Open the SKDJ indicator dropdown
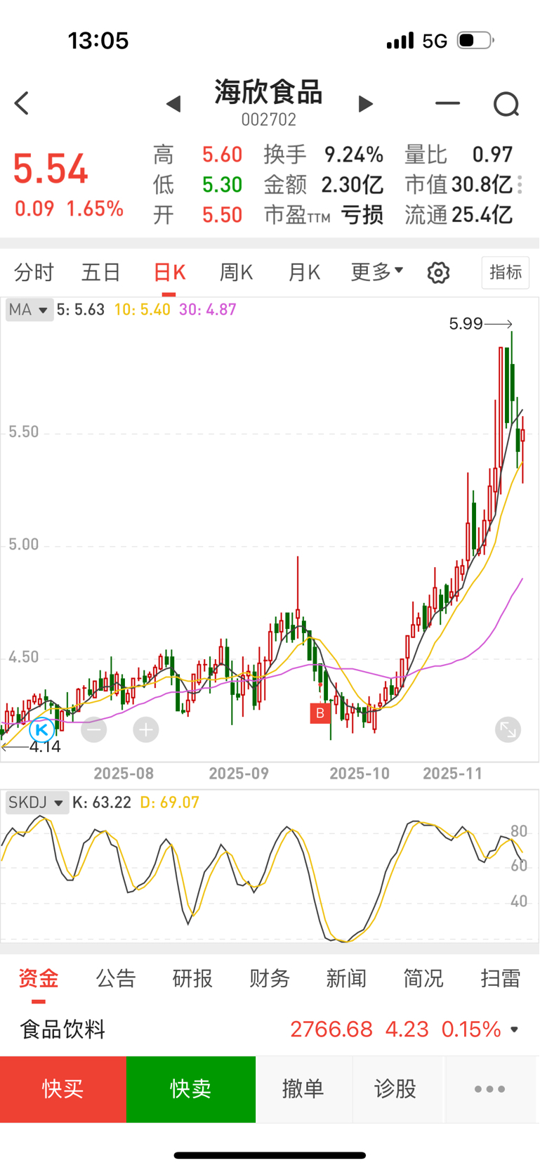This screenshot has width=540, height=1170. click(37, 802)
